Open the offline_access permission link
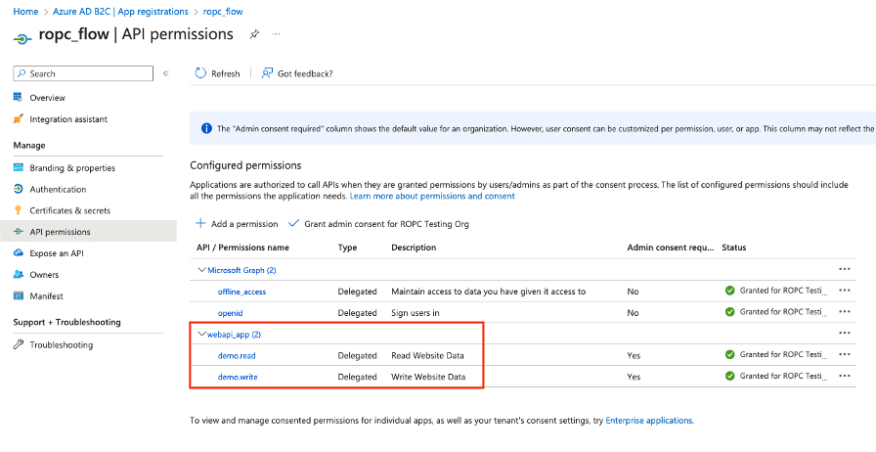 [241, 292]
